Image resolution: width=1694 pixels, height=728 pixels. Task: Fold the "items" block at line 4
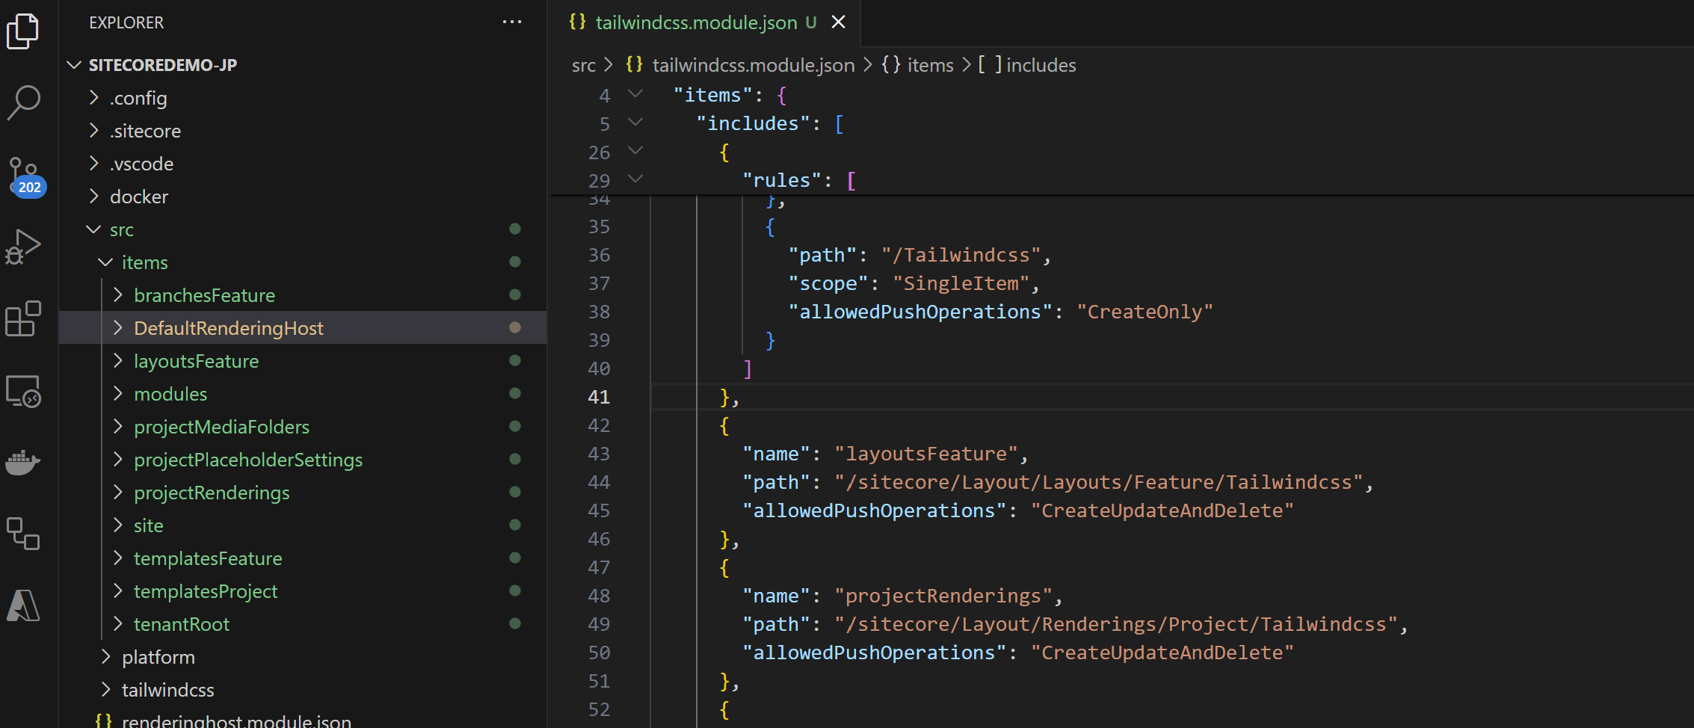tap(635, 94)
